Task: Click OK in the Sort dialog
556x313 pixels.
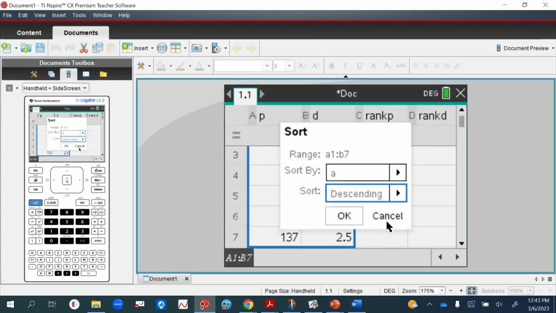Action: point(344,216)
